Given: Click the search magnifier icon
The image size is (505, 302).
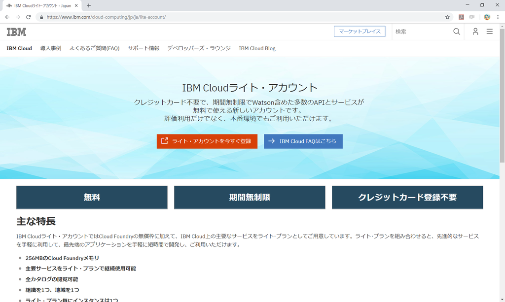Looking at the screenshot, I should [456, 32].
